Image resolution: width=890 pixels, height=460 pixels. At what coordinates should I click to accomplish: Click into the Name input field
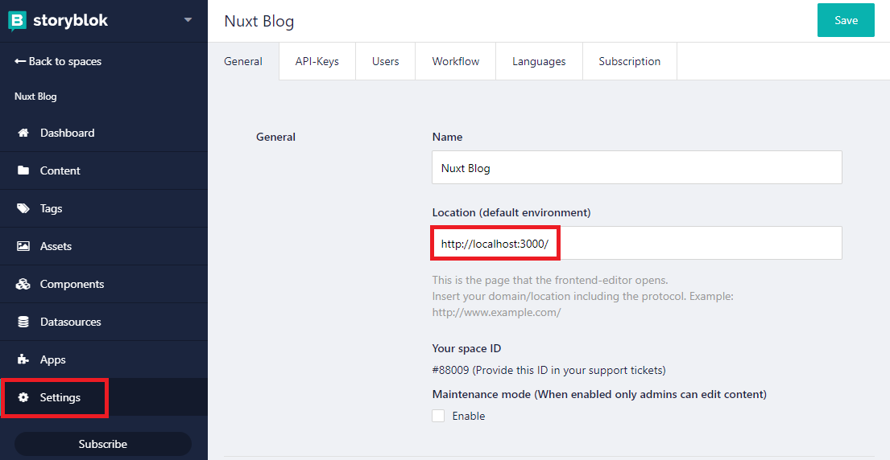coord(636,168)
